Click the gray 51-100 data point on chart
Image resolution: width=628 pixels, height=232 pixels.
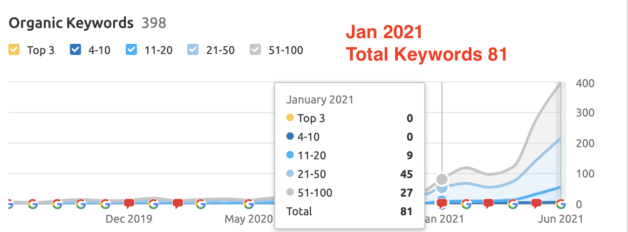(442, 179)
